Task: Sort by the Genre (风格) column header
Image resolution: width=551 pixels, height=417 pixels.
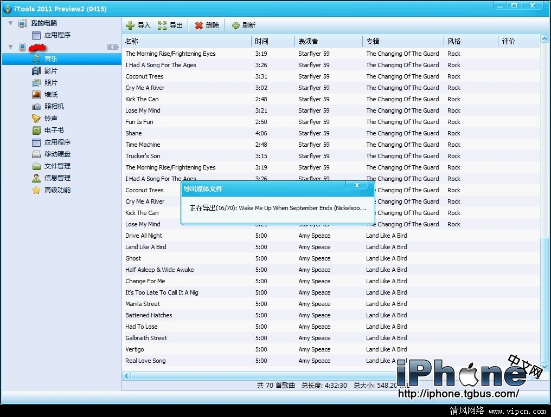Action: tap(454, 41)
